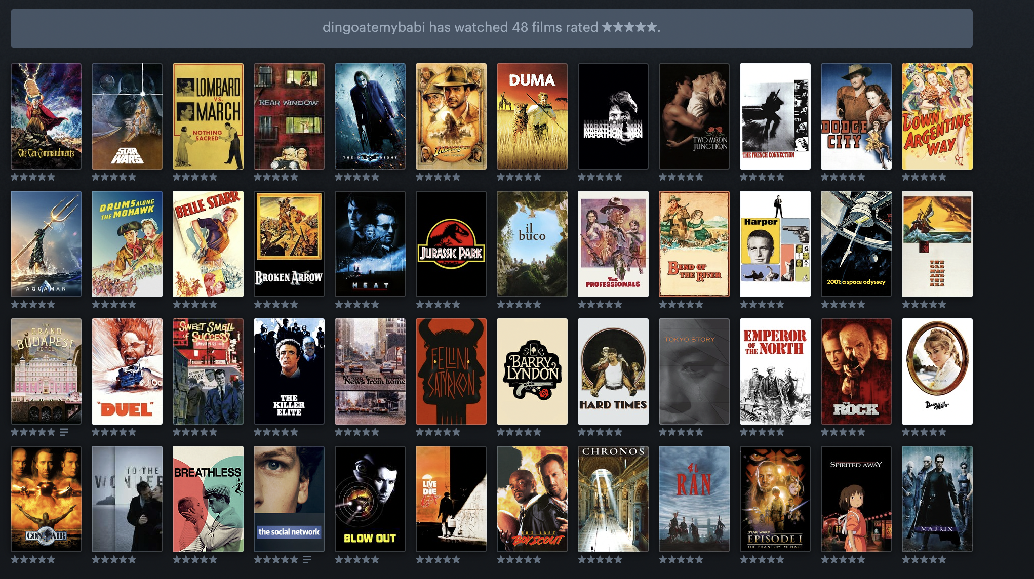This screenshot has width=1034, height=579.
Task: Open the Con Air poster
Action: pyautogui.click(x=46, y=499)
